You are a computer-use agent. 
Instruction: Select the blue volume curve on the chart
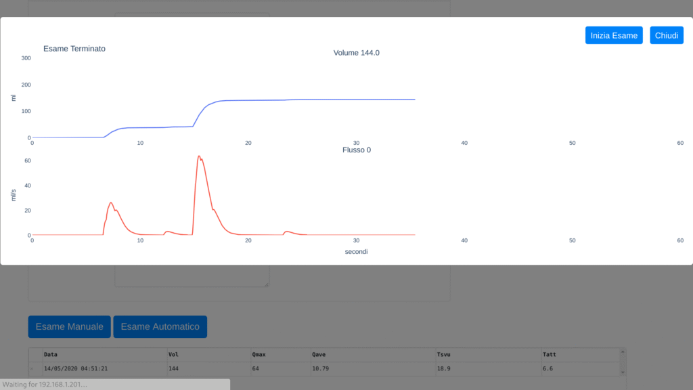pyautogui.click(x=305, y=99)
